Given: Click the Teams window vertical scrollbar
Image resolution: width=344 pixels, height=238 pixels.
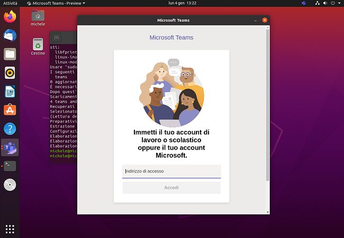Looking at the screenshot, I should pyautogui.click(x=268, y=105).
